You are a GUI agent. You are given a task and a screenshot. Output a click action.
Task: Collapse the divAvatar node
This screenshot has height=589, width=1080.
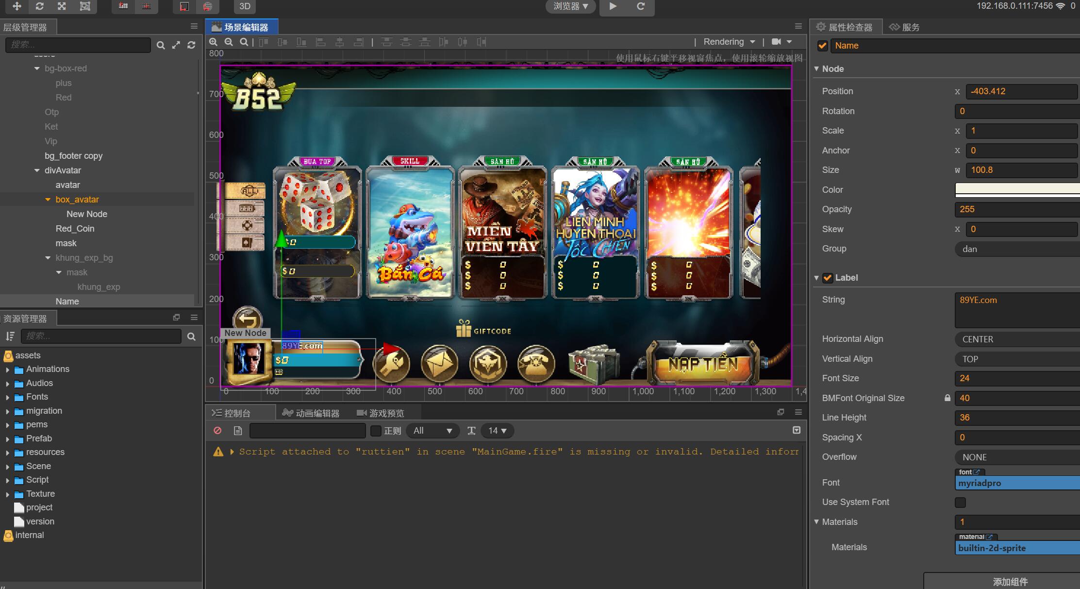click(x=37, y=170)
